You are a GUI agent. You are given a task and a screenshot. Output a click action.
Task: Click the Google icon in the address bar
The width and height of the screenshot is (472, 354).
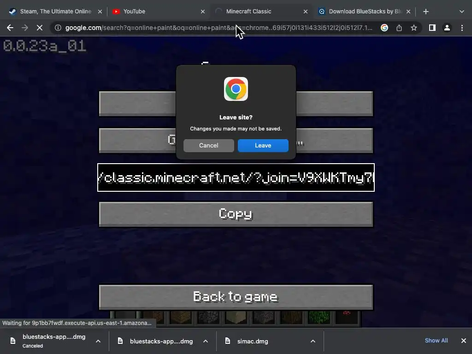(384, 28)
